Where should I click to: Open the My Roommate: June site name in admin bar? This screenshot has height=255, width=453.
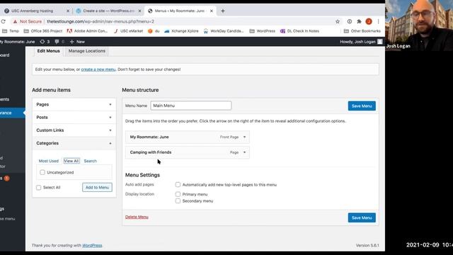pyautogui.click(x=18, y=42)
